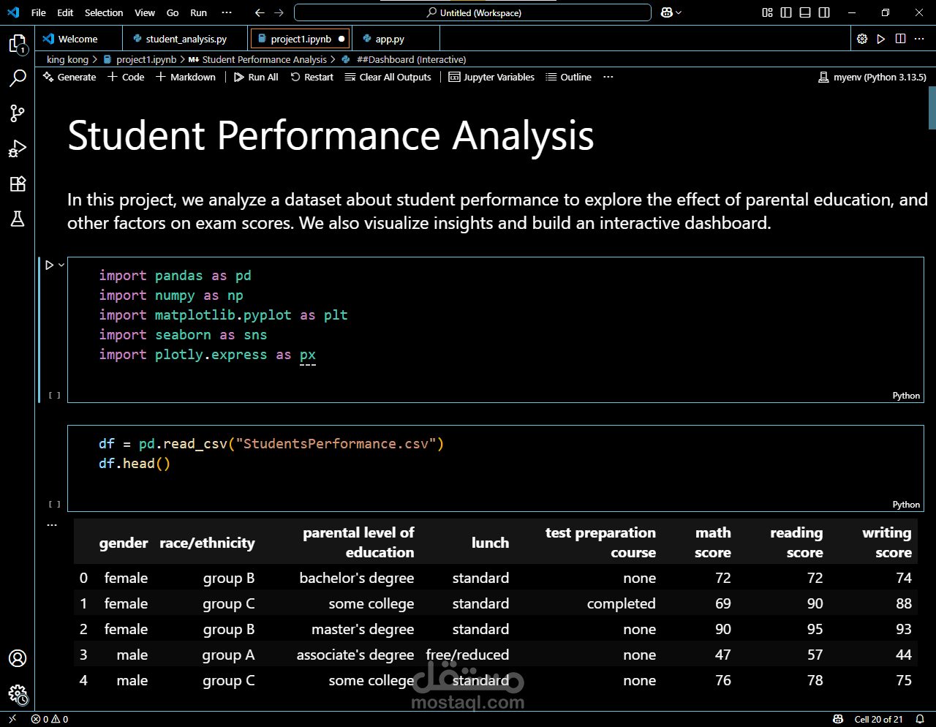Open notebook settings gear in editor actions
Viewport: 936px width, 727px height.
coord(862,39)
